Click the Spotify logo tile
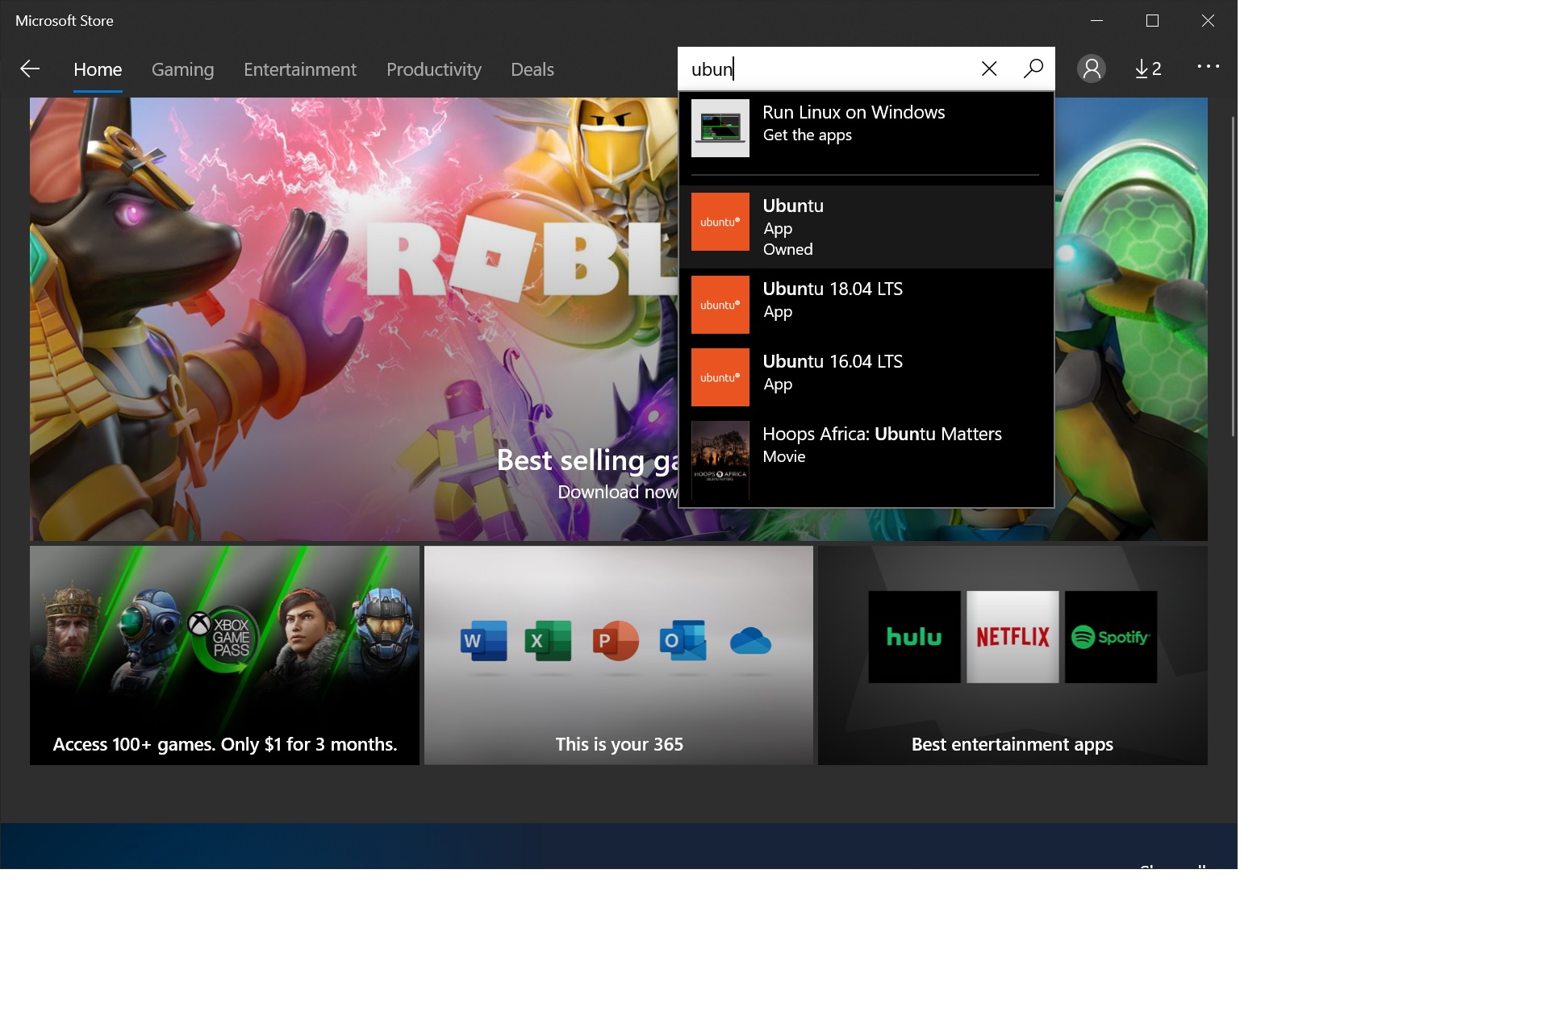The width and height of the screenshot is (1549, 1036). [1111, 637]
